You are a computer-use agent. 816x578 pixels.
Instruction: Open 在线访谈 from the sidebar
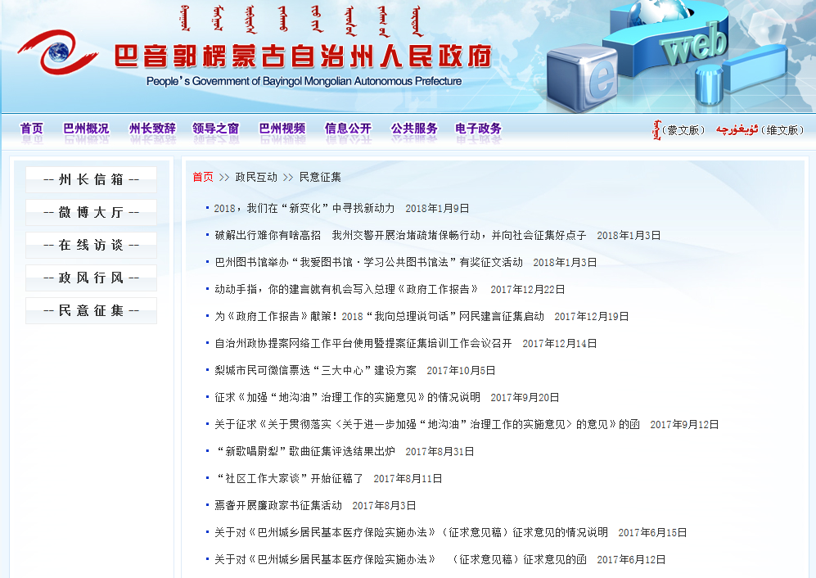[91, 246]
